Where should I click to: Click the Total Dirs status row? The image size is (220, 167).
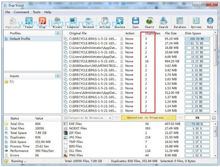coord(32,124)
